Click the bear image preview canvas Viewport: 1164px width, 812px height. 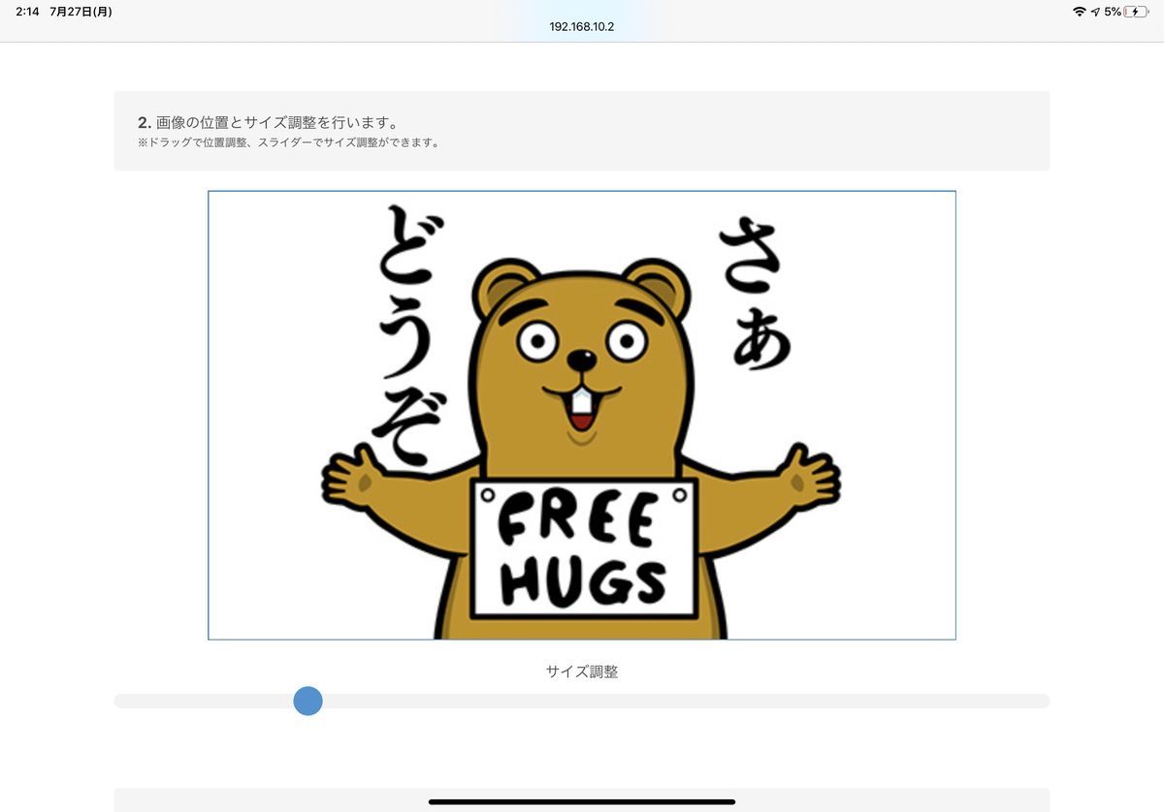(x=582, y=415)
